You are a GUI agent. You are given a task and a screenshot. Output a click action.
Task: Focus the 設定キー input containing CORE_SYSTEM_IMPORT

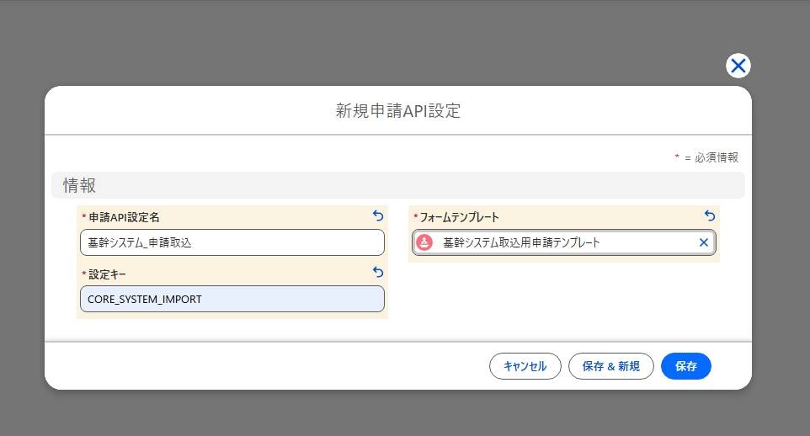tap(232, 299)
